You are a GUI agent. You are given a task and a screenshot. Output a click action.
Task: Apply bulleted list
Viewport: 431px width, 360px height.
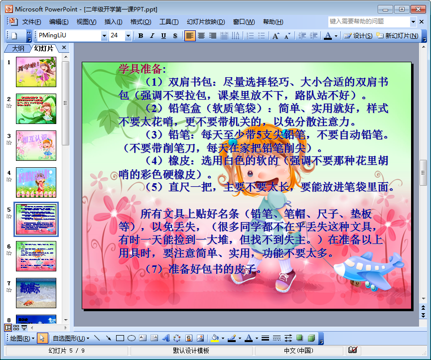coord(262,36)
